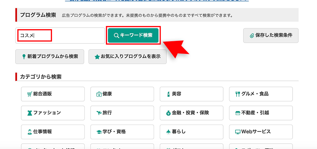The width and height of the screenshot is (317, 149).
Task: Select the money bag 金融・投資・保険 icon
Action: pyautogui.click(x=168, y=113)
